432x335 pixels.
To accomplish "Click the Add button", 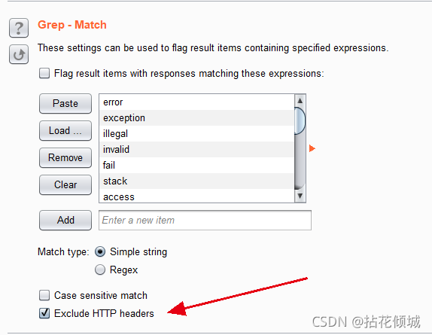I will (65, 220).
